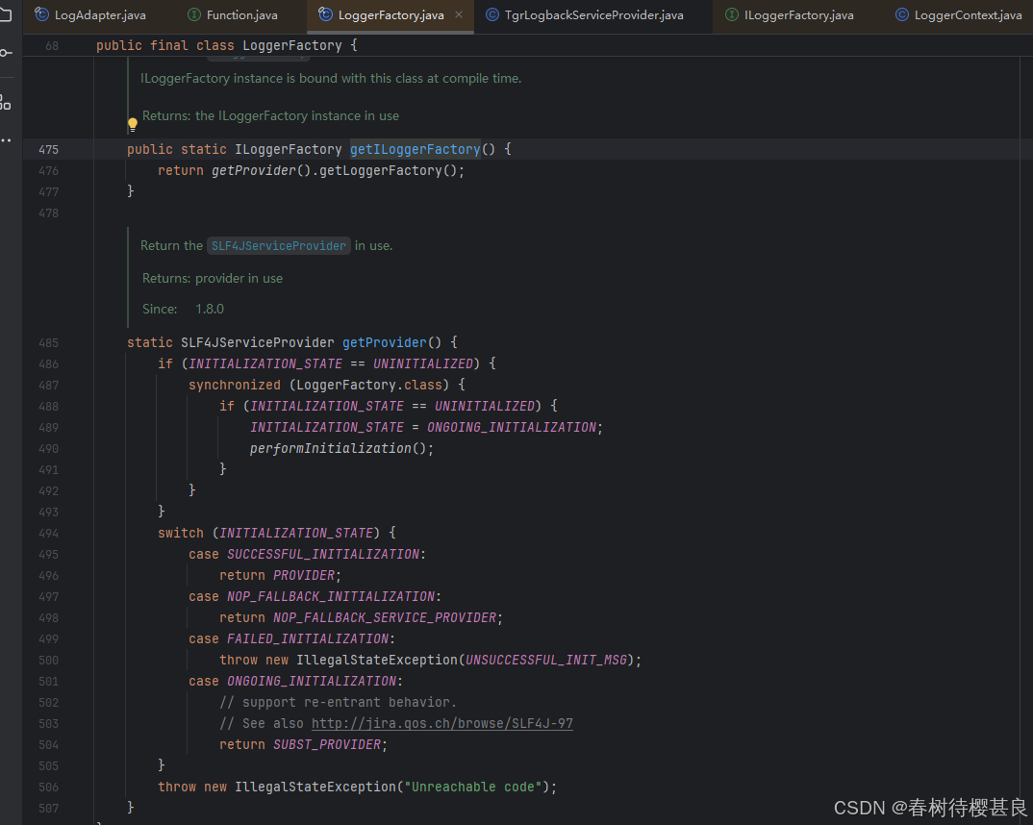
Task: Click the interface icon on Function.java tab
Action: [x=193, y=14]
